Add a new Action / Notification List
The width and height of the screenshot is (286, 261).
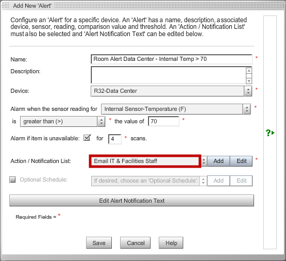[x=218, y=161]
